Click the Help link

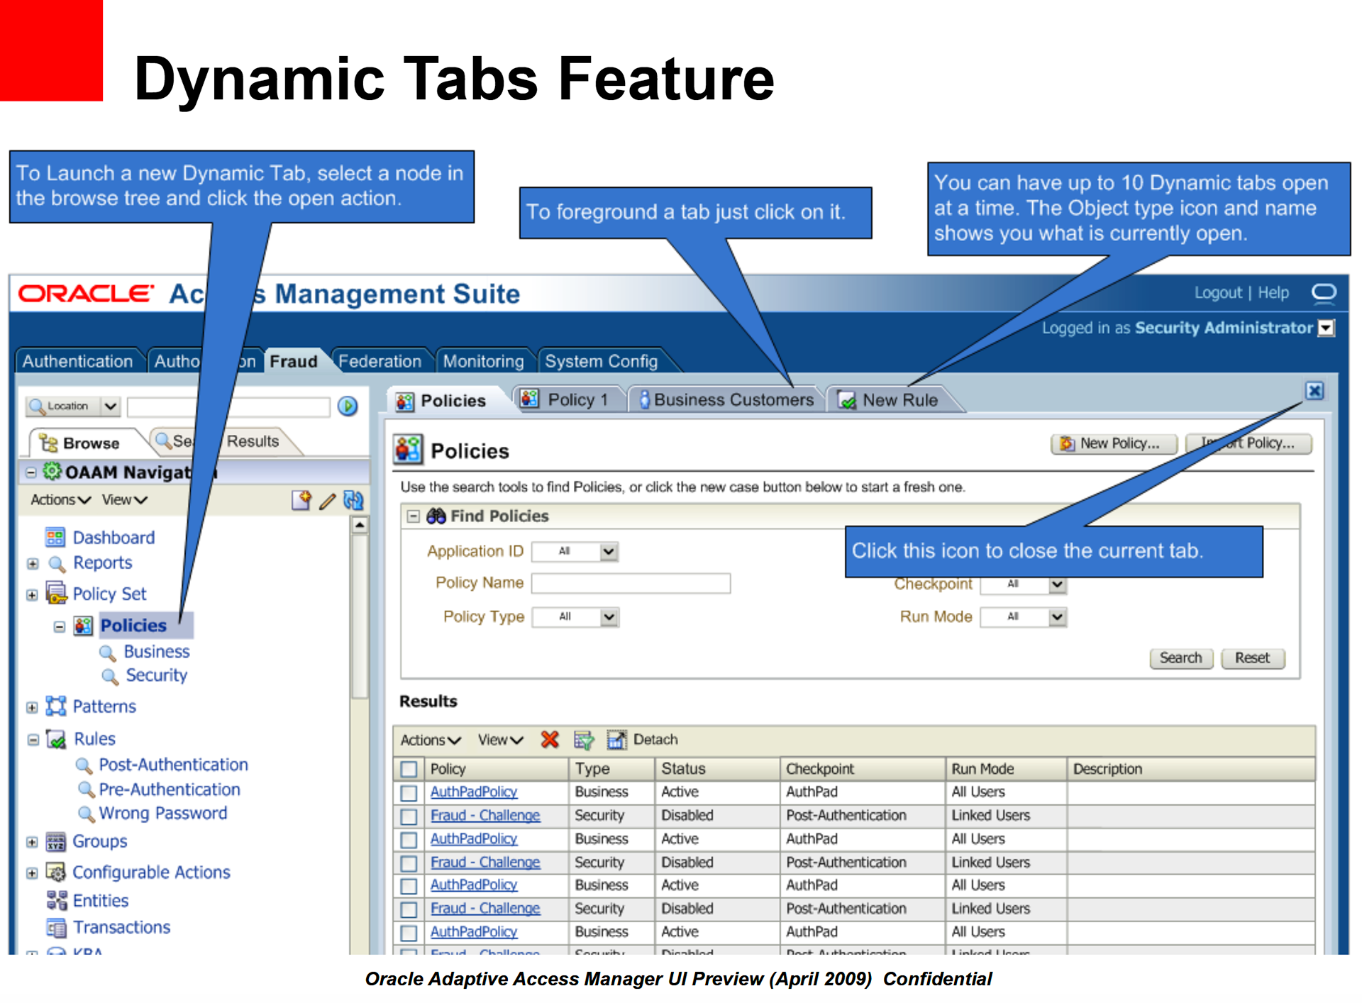[x=1273, y=292]
